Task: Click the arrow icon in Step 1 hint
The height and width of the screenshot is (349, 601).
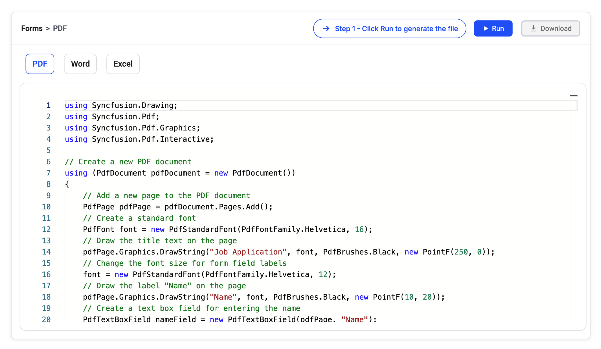Action: [326, 28]
